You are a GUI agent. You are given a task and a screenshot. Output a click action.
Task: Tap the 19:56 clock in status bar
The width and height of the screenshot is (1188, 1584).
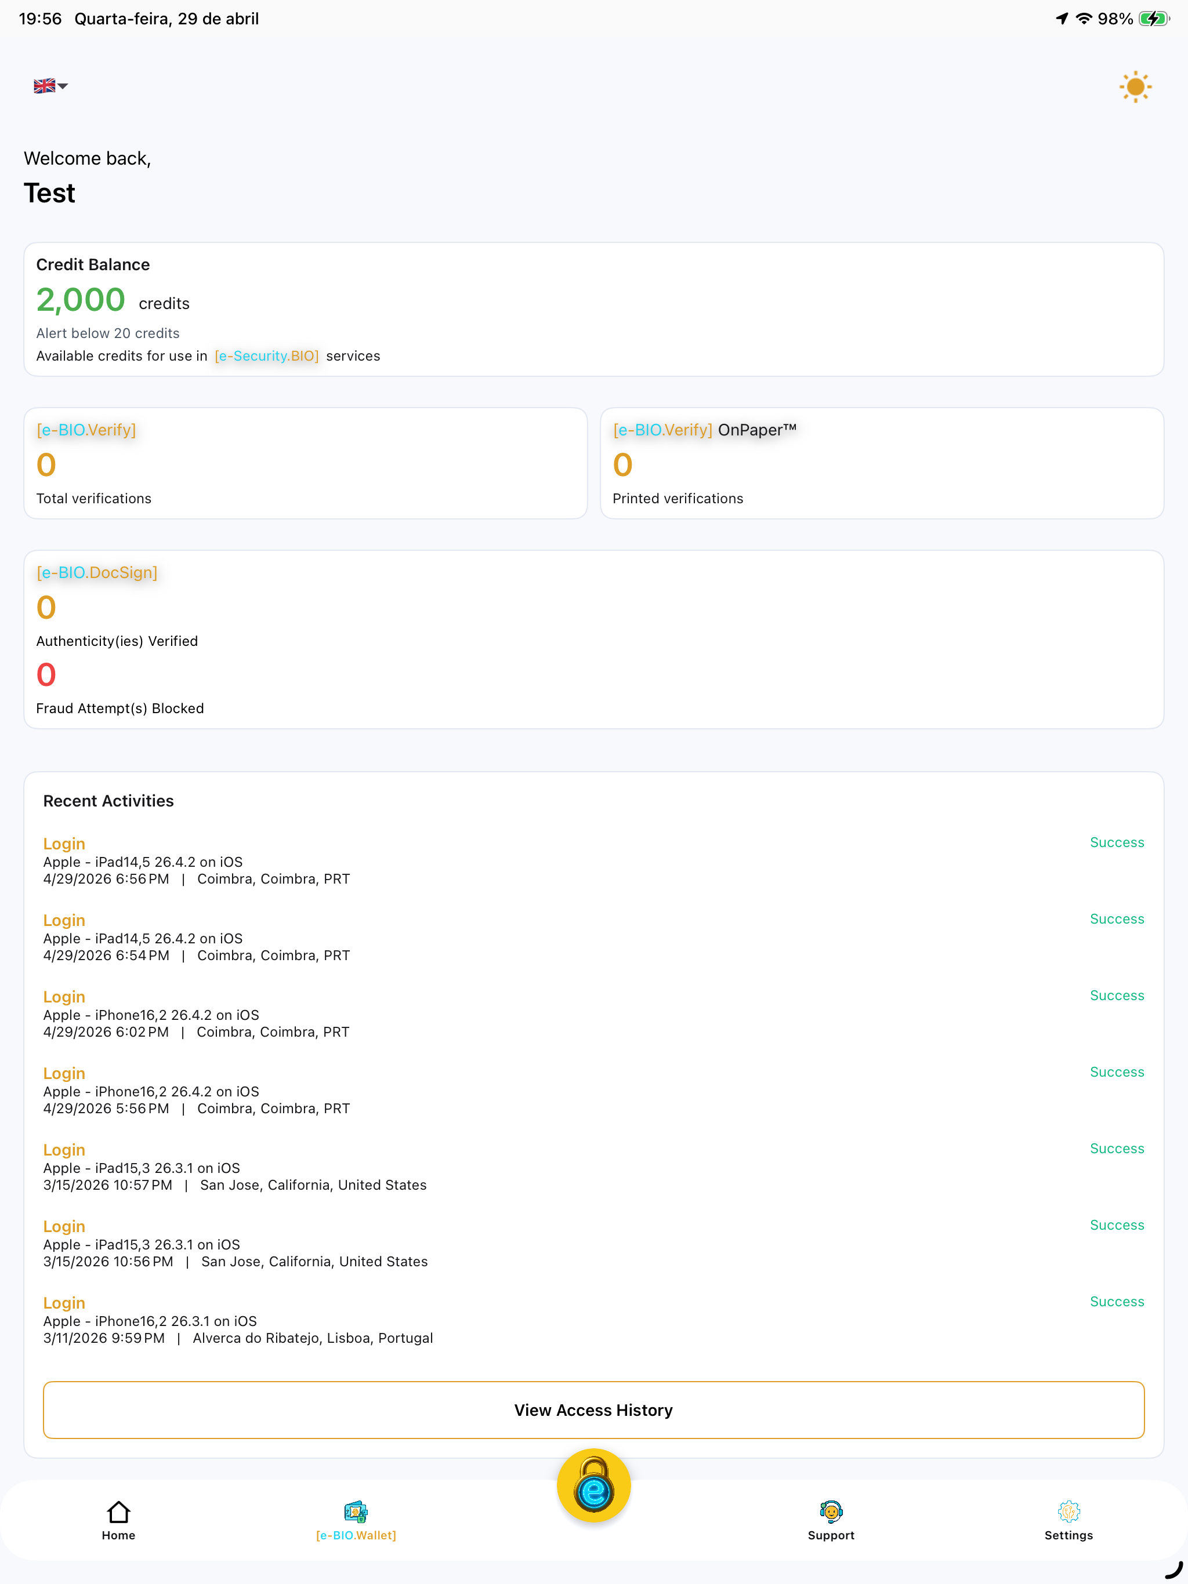[x=40, y=19]
